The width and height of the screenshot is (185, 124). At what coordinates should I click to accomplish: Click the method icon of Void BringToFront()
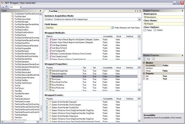click(50, 48)
